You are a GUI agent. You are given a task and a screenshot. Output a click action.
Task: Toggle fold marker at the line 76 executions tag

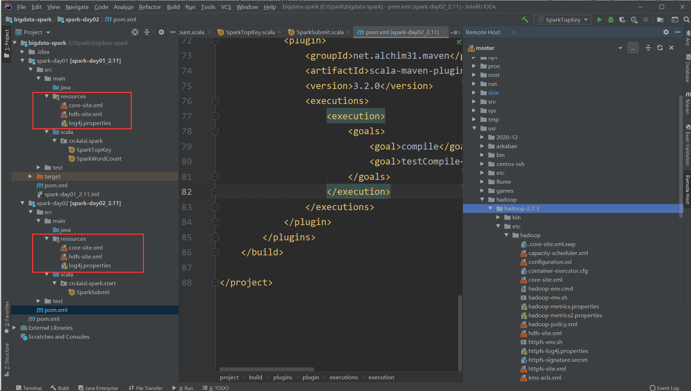tap(215, 101)
